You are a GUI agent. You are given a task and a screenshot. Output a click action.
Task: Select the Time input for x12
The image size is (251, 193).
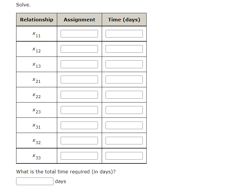click(124, 49)
